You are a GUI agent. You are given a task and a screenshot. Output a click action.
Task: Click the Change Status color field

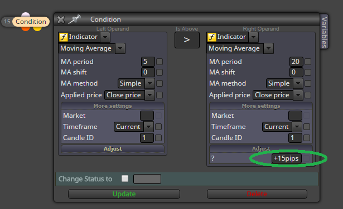pos(147,179)
